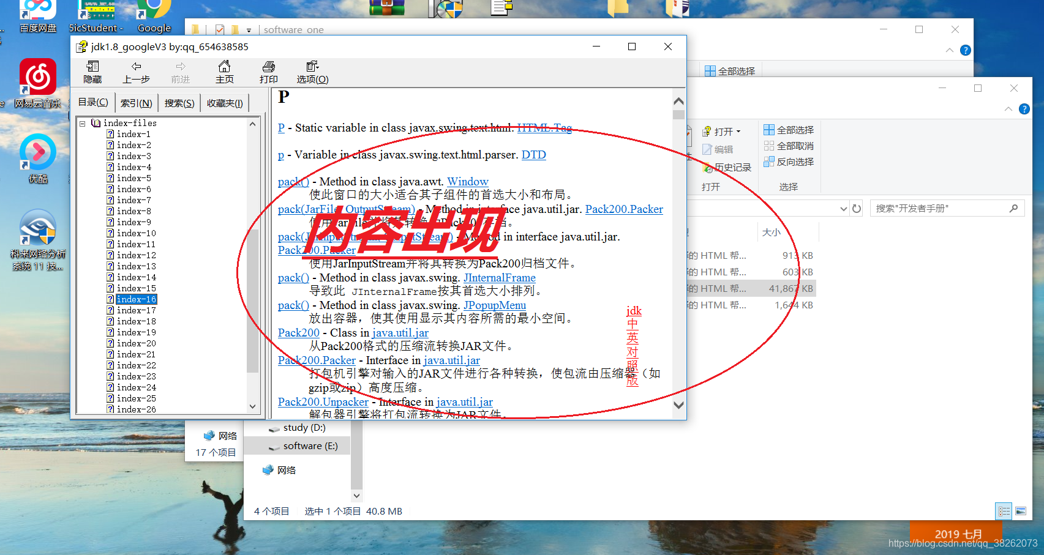Collapse the index-files tree node
1044x555 pixels.
pyautogui.click(x=82, y=123)
